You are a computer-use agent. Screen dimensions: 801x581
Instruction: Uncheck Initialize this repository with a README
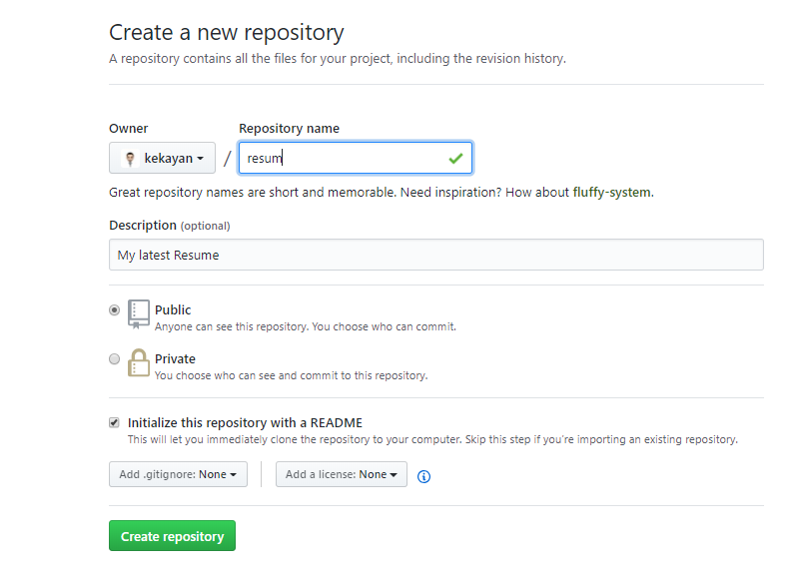pyautogui.click(x=115, y=422)
